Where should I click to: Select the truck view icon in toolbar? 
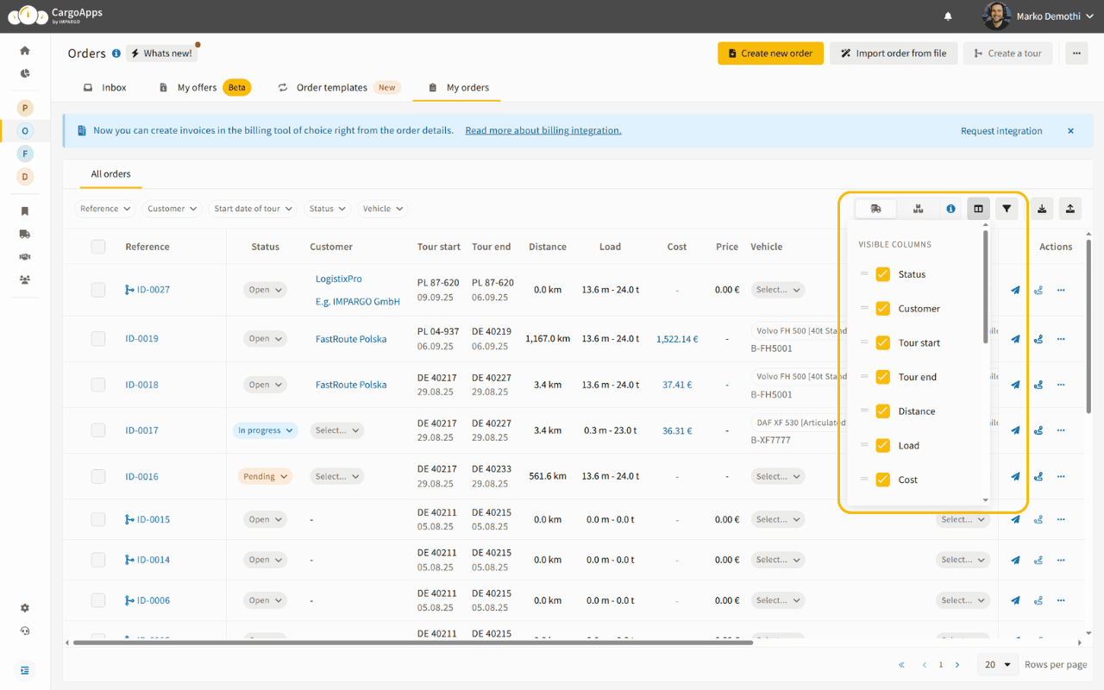coord(875,209)
